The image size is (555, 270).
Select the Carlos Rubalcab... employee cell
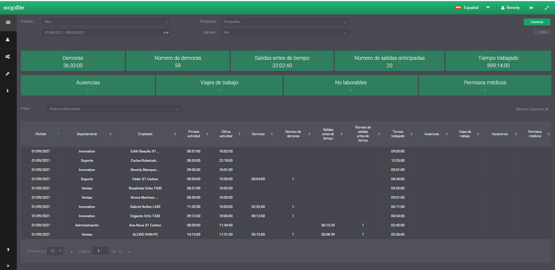(x=145, y=161)
